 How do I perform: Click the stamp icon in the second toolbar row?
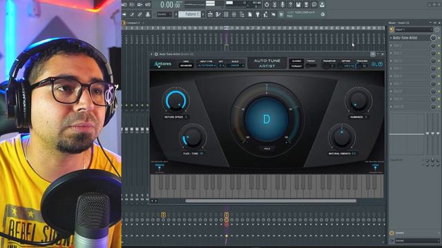tap(148, 14)
